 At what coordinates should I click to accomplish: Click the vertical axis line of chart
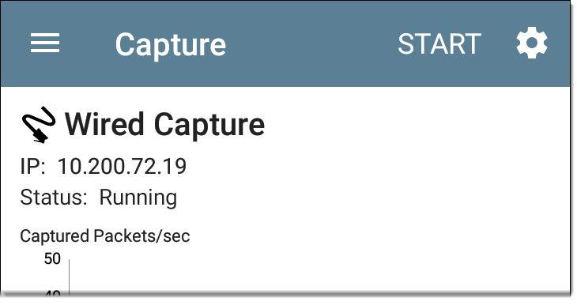69,278
